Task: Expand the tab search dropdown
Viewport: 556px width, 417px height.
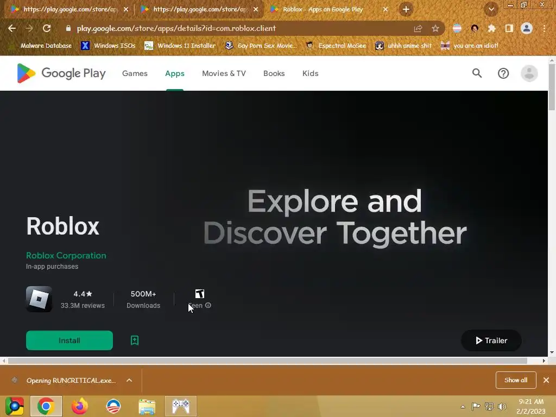Action: [491, 9]
